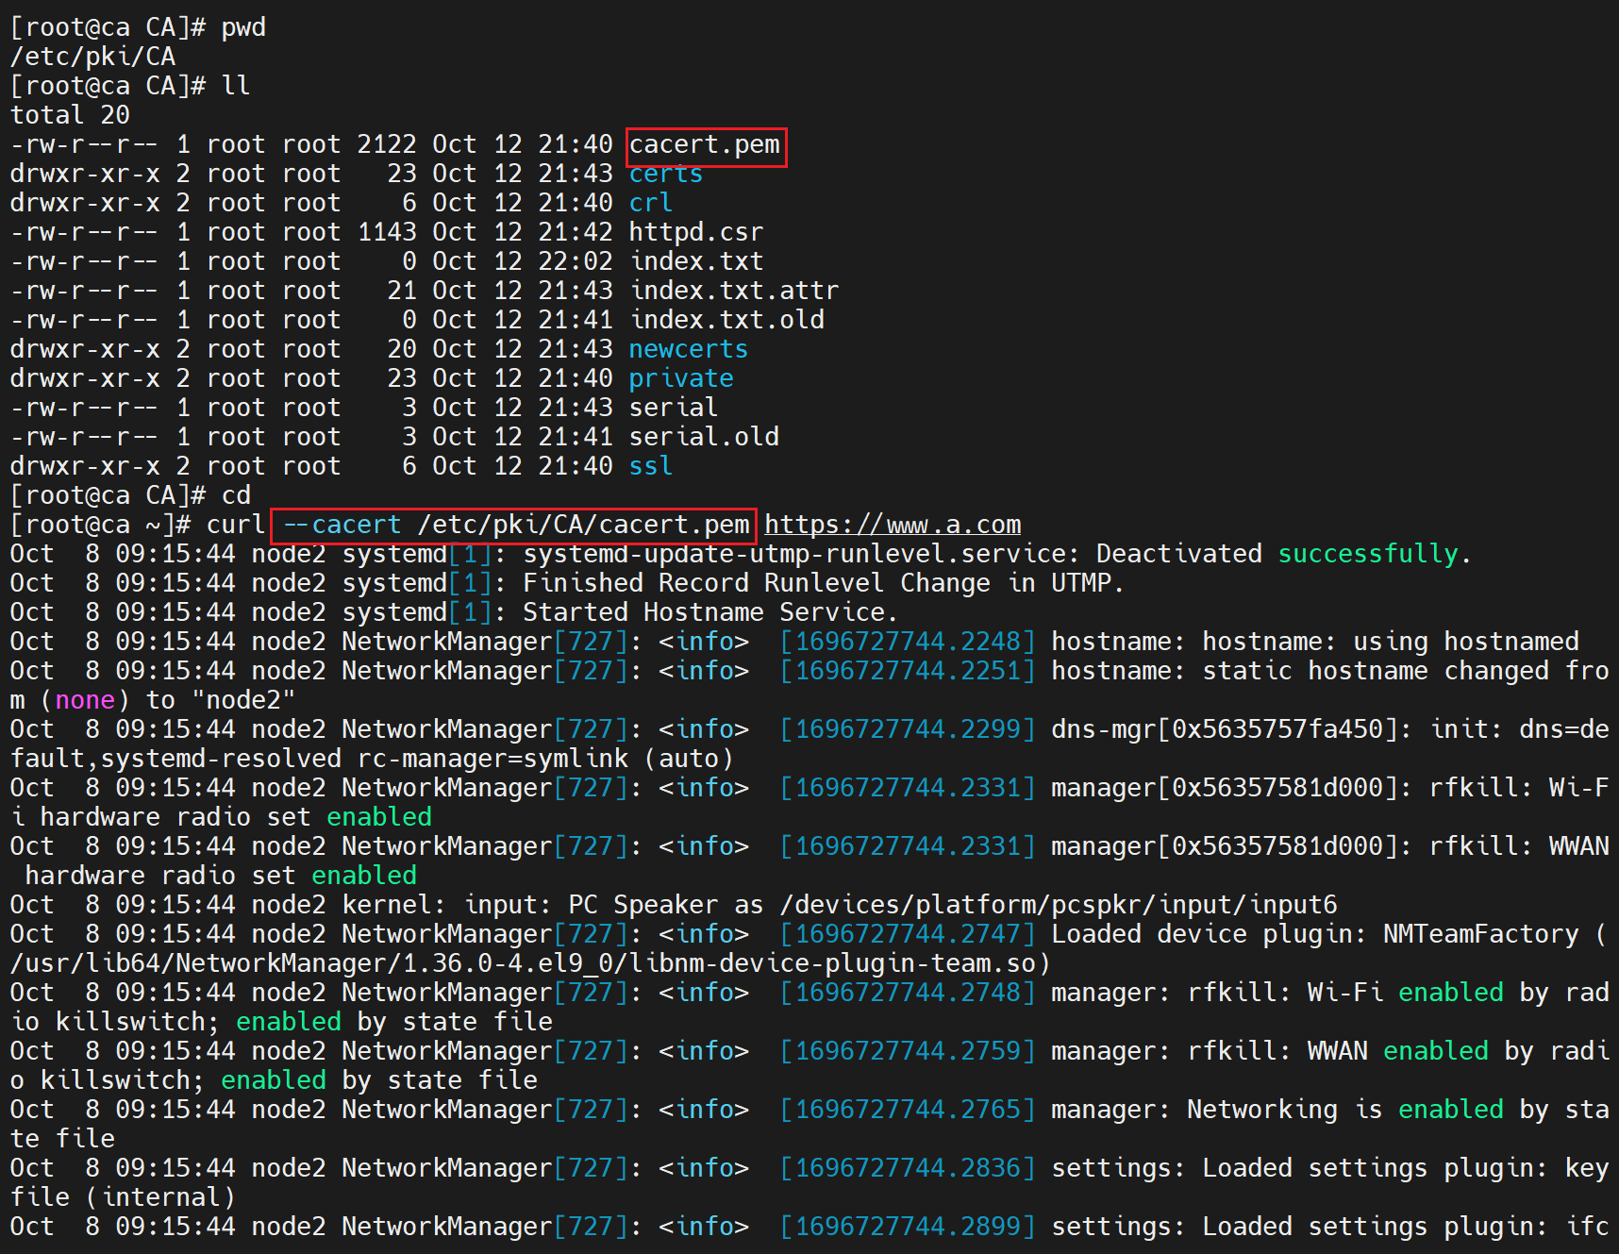Click the --cacert option in curl command
The width and height of the screenshot is (1619, 1254).
tap(342, 525)
